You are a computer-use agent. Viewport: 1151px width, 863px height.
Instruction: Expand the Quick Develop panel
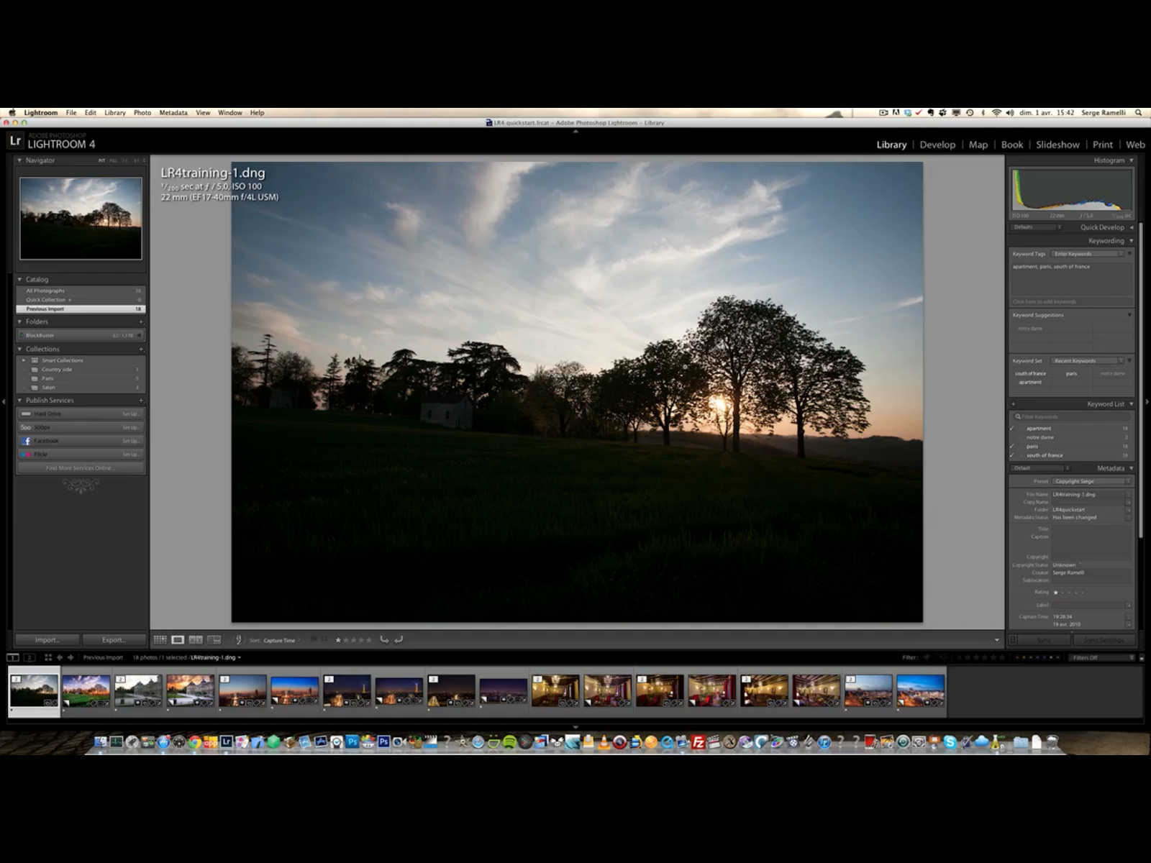[x=1132, y=227]
